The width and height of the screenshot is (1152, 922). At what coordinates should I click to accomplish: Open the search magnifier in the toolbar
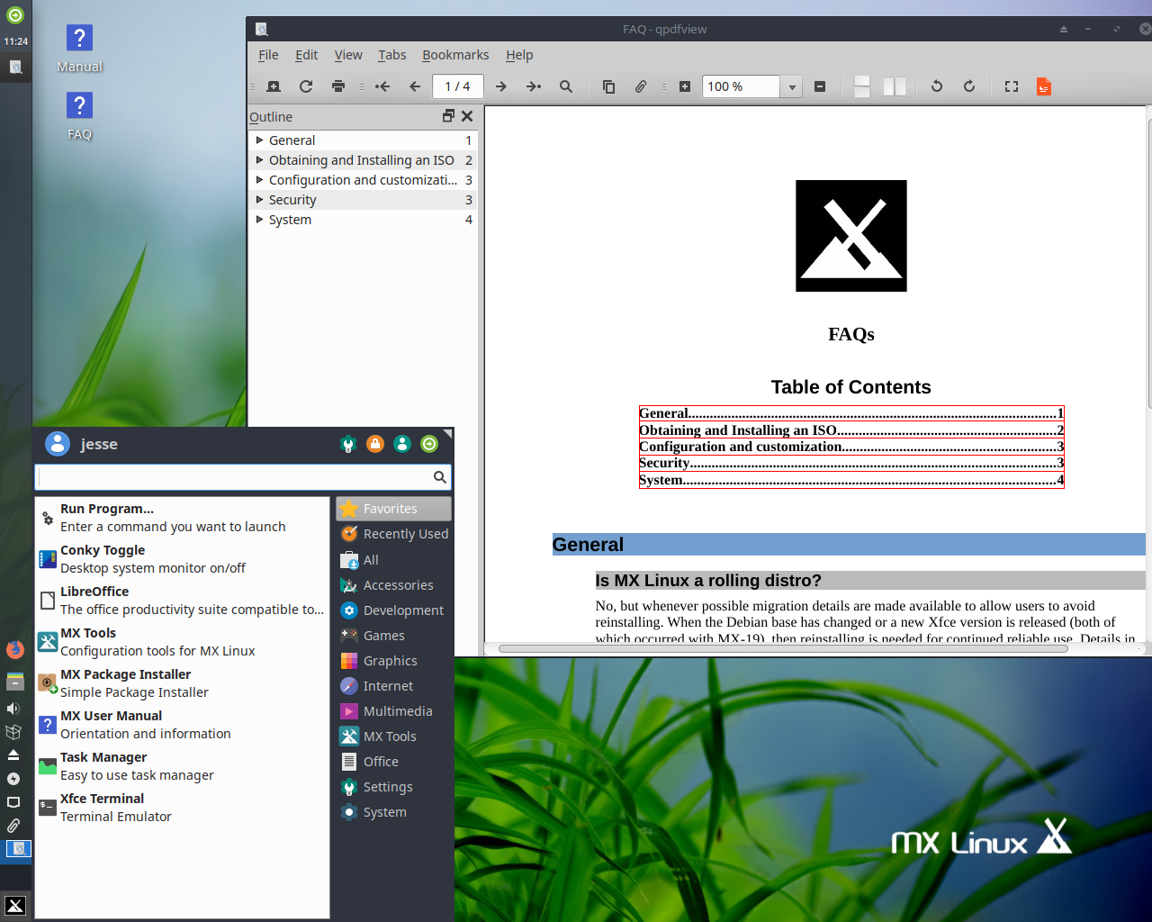coord(566,86)
